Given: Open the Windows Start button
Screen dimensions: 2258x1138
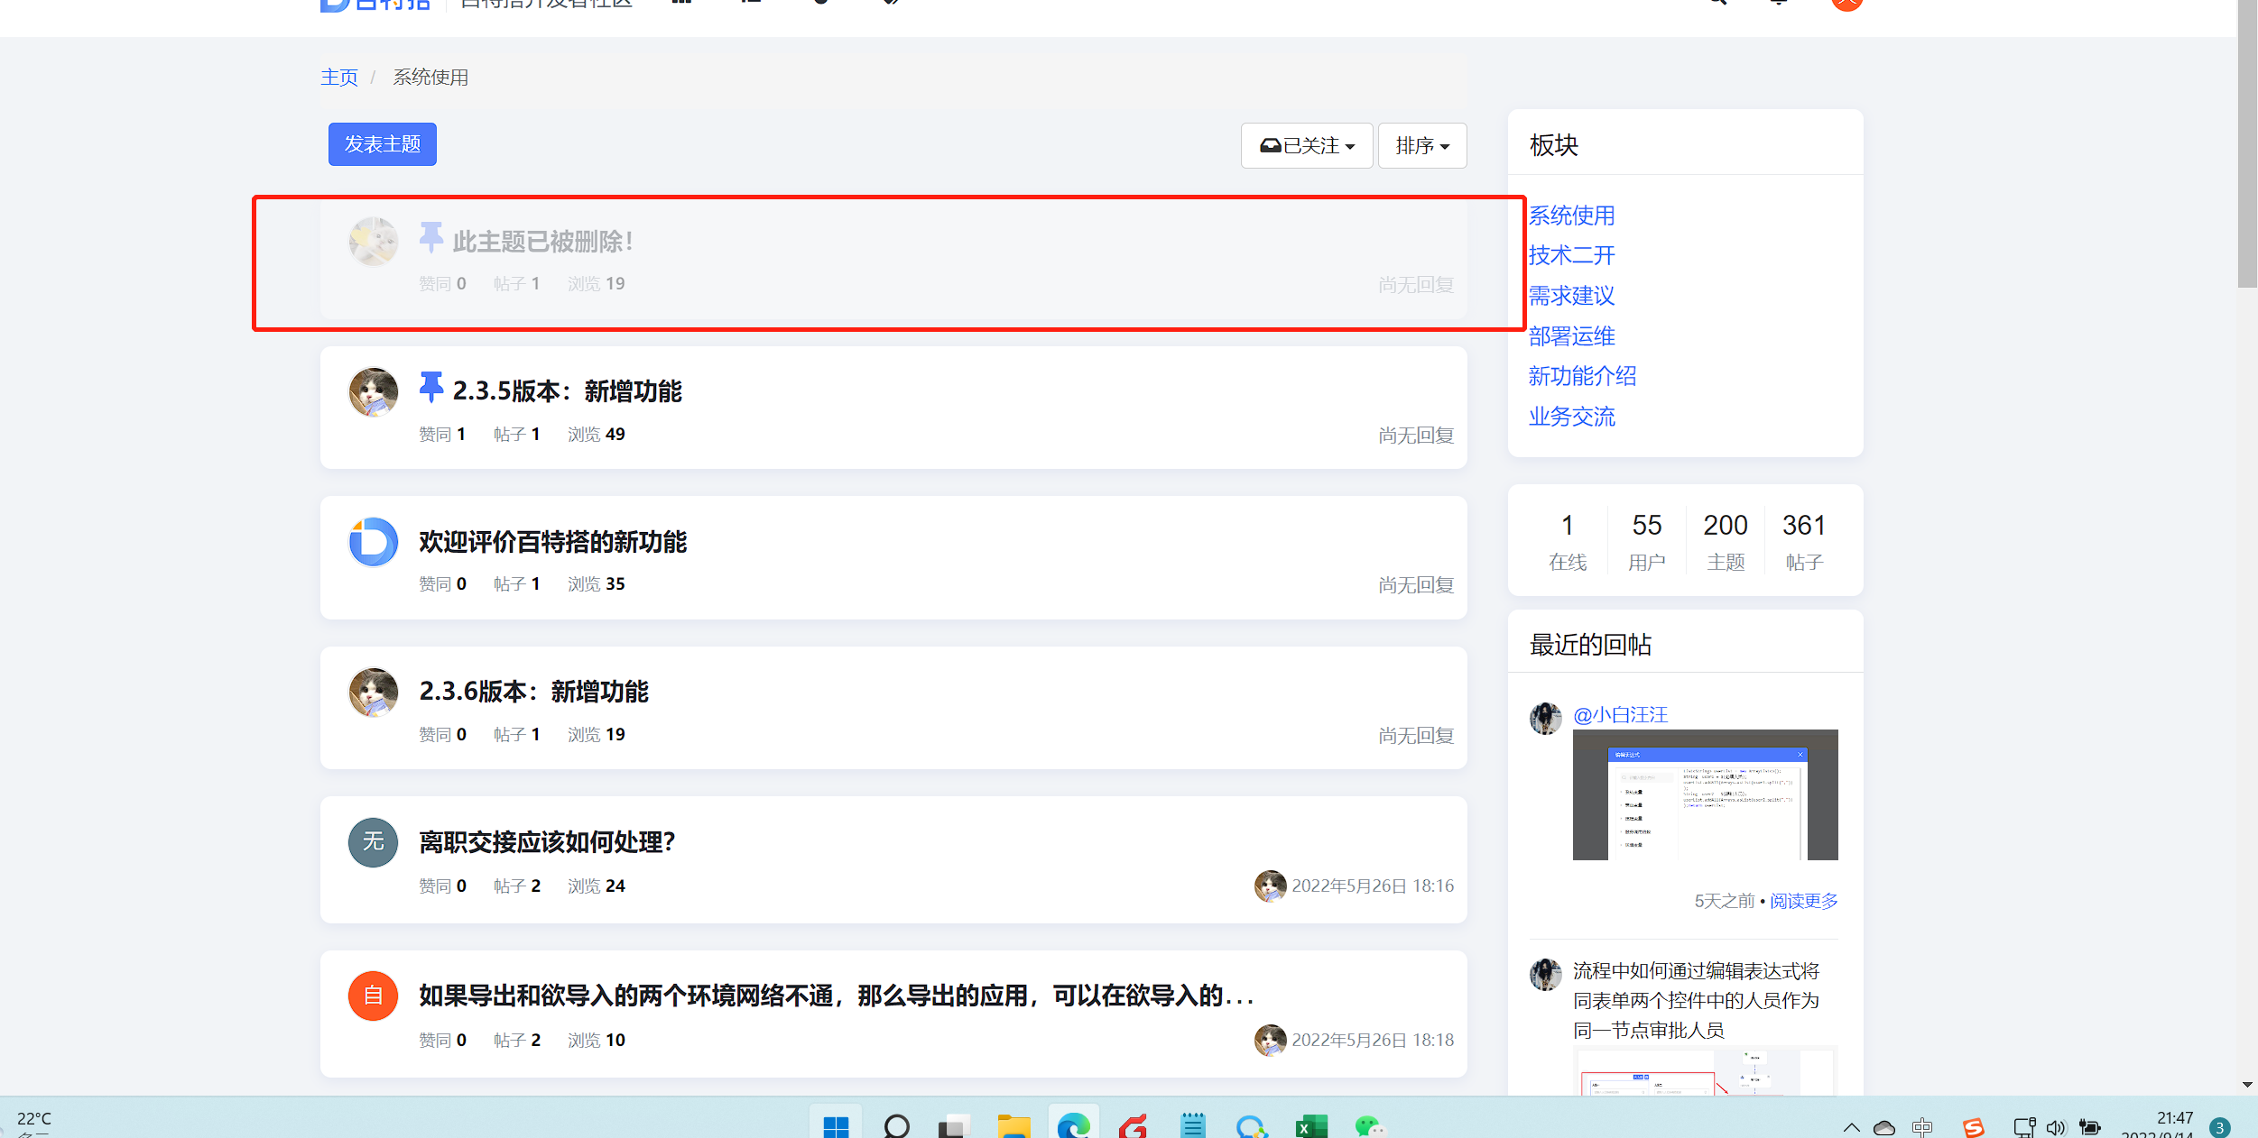Looking at the screenshot, I should tap(836, 1127).
